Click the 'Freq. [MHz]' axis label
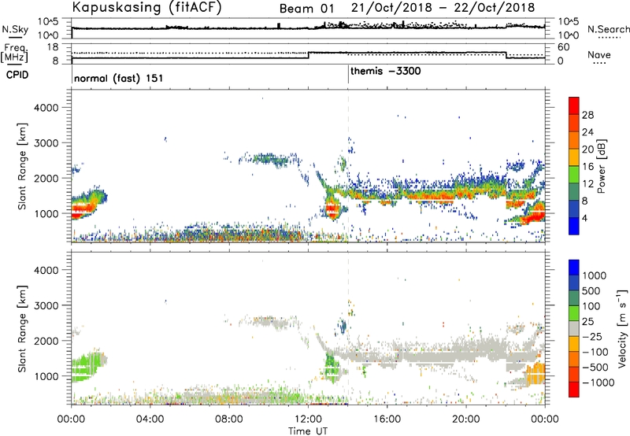This screenshot has width=630, height=436. coord(15,53)
